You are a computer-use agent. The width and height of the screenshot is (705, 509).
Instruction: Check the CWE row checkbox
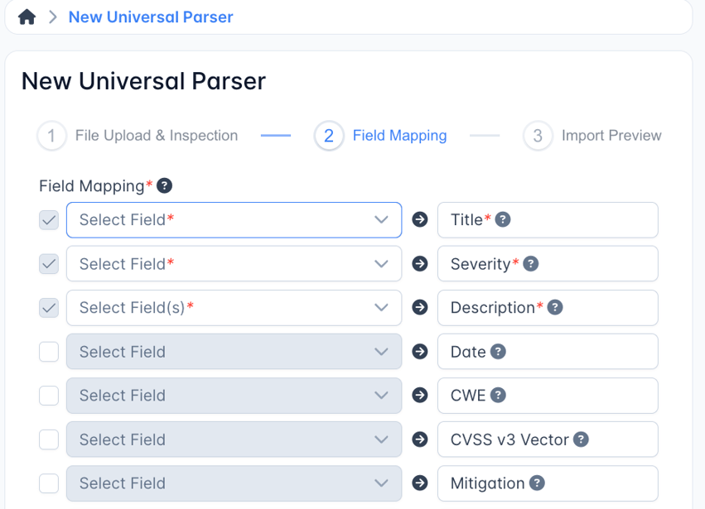48,395
